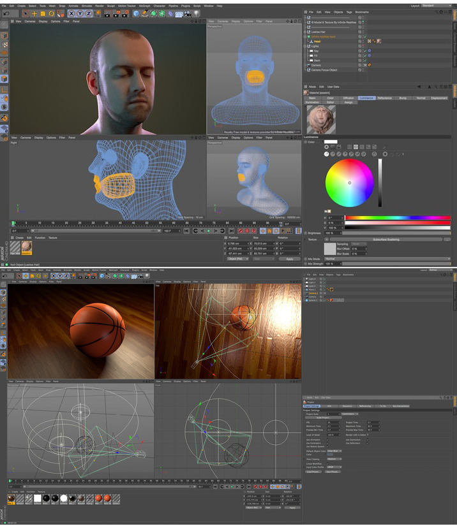Switch to the Reflectance material tab
This screenshot has height=531, width=457.
(384, 98)
